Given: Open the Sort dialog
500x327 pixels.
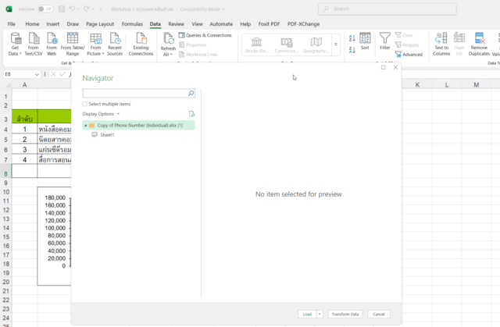Looking at the screenshot, I should coord(365,41).
